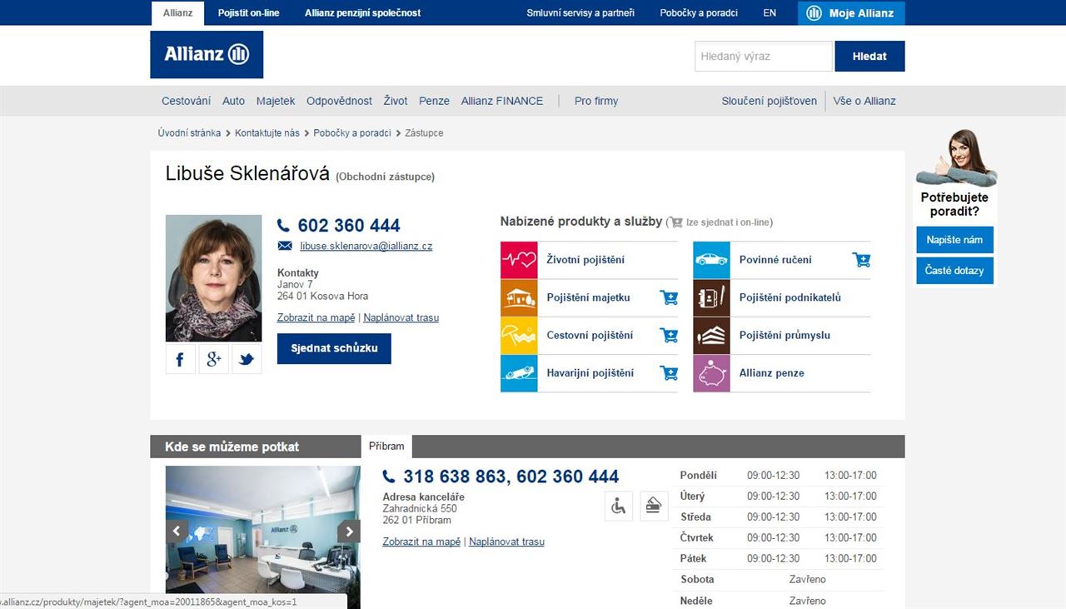This screenshot has width=1066, height=609.
Task: Click the phone number 602 360 444 by the portrait
Action: tap(349, 225)
